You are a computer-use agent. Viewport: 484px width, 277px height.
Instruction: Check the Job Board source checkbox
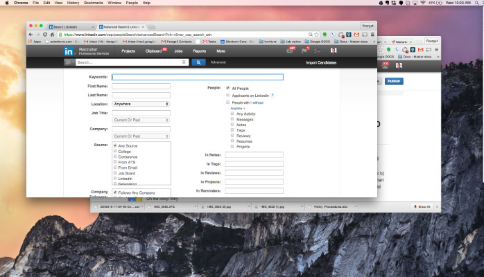(115, 173)
